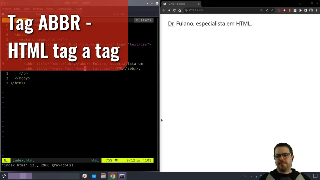This screenshot has width=320, height=180.
Task: Open the white notes extension icon
Action: pos(295,10)
